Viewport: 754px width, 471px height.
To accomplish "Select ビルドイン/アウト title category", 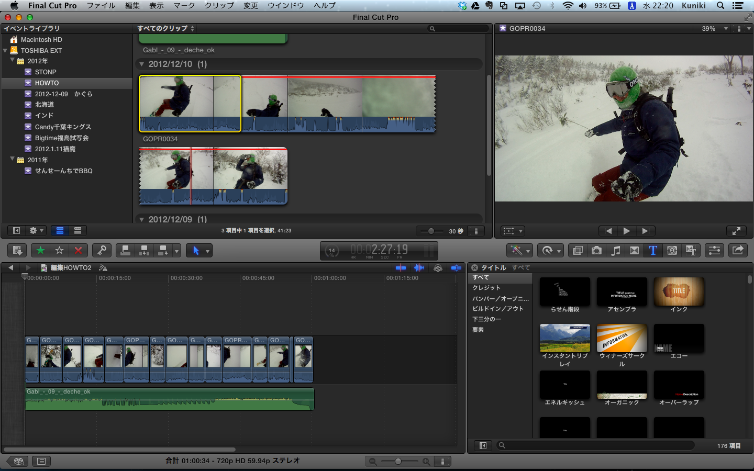I will point(498,309).
